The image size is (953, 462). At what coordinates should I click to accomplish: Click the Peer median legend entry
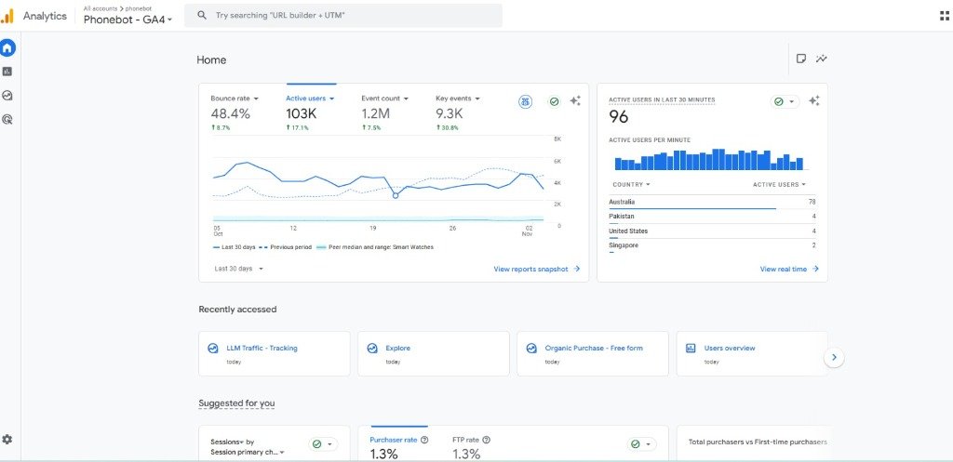(x=375, y=247)
